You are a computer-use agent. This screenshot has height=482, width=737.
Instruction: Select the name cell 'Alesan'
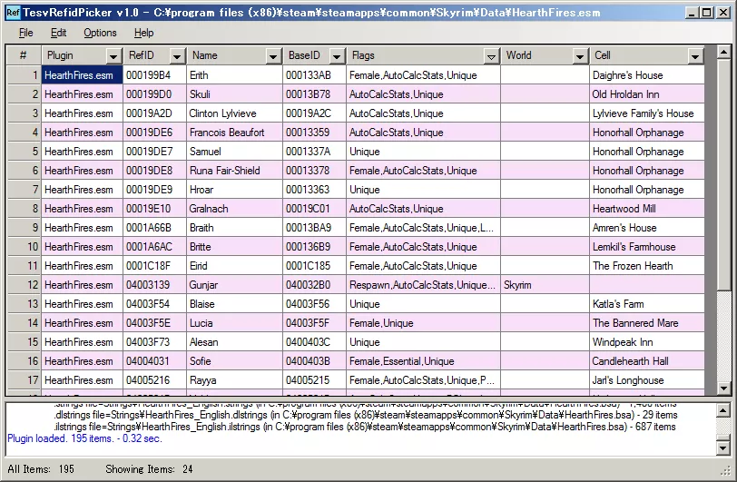tap(234, 342)
